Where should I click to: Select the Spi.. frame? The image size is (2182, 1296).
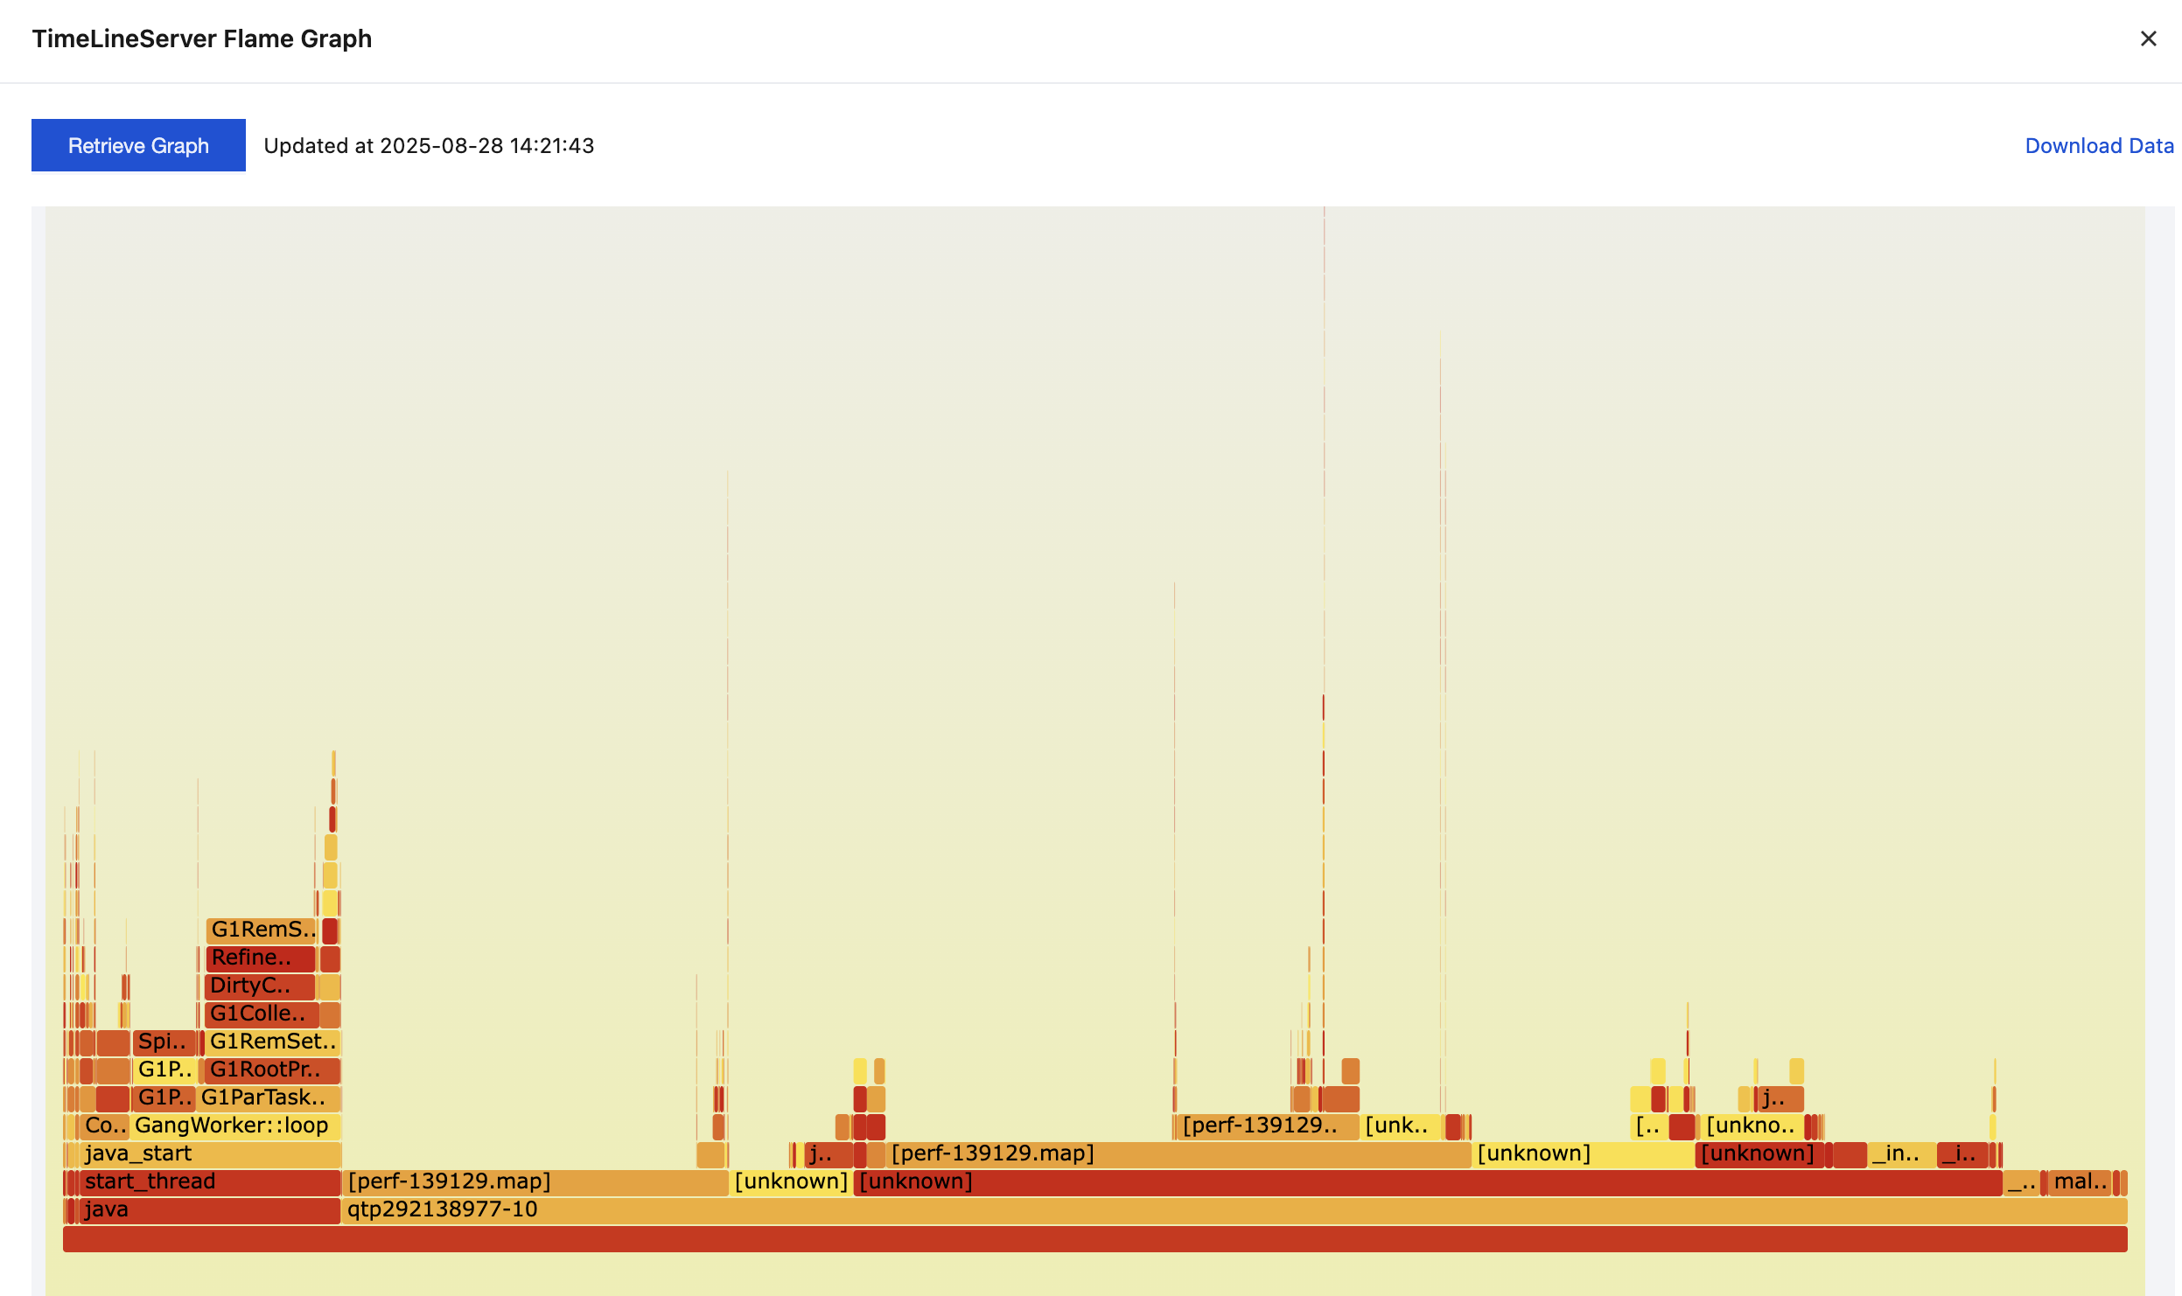[164, 1042]
